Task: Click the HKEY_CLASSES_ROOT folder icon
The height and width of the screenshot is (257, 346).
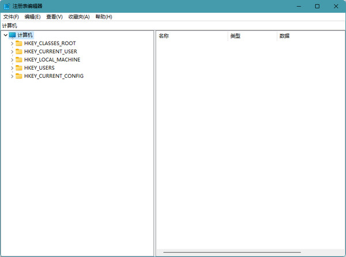Action: click(19, 43)
